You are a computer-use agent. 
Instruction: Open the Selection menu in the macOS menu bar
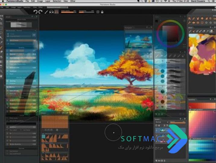point(57,1)
